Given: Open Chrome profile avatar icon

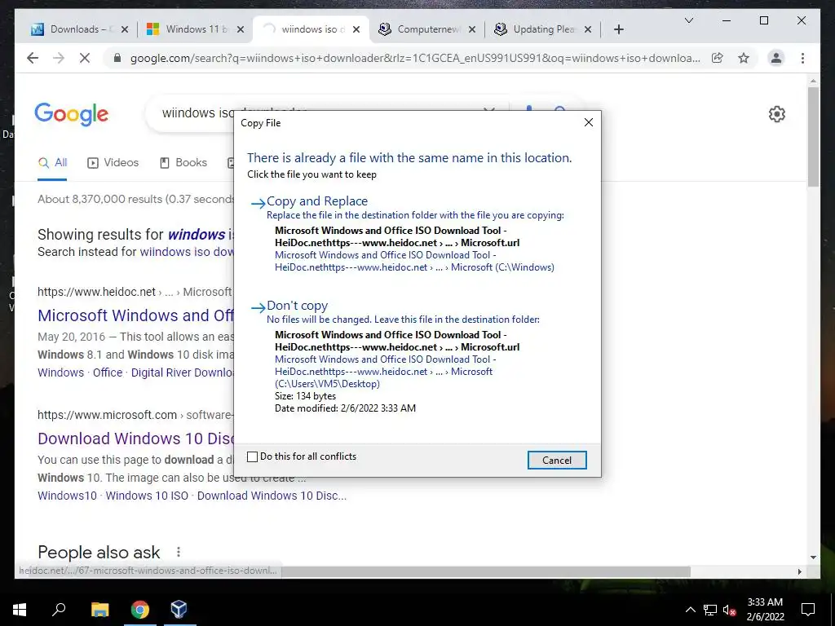Looking at the screenshot, I should click(776, 58).
